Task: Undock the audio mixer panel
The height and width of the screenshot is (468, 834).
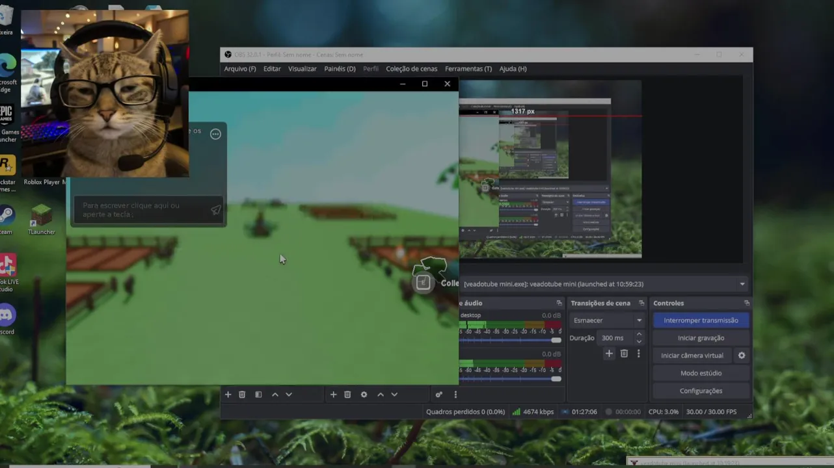Action: [x=559, y=303]
